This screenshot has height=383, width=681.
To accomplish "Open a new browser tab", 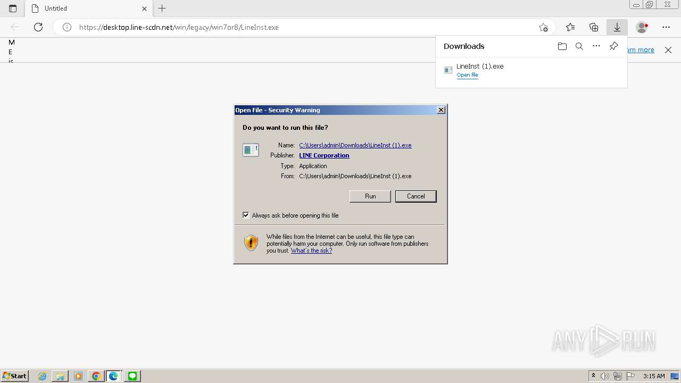I will tap(162, 9).
